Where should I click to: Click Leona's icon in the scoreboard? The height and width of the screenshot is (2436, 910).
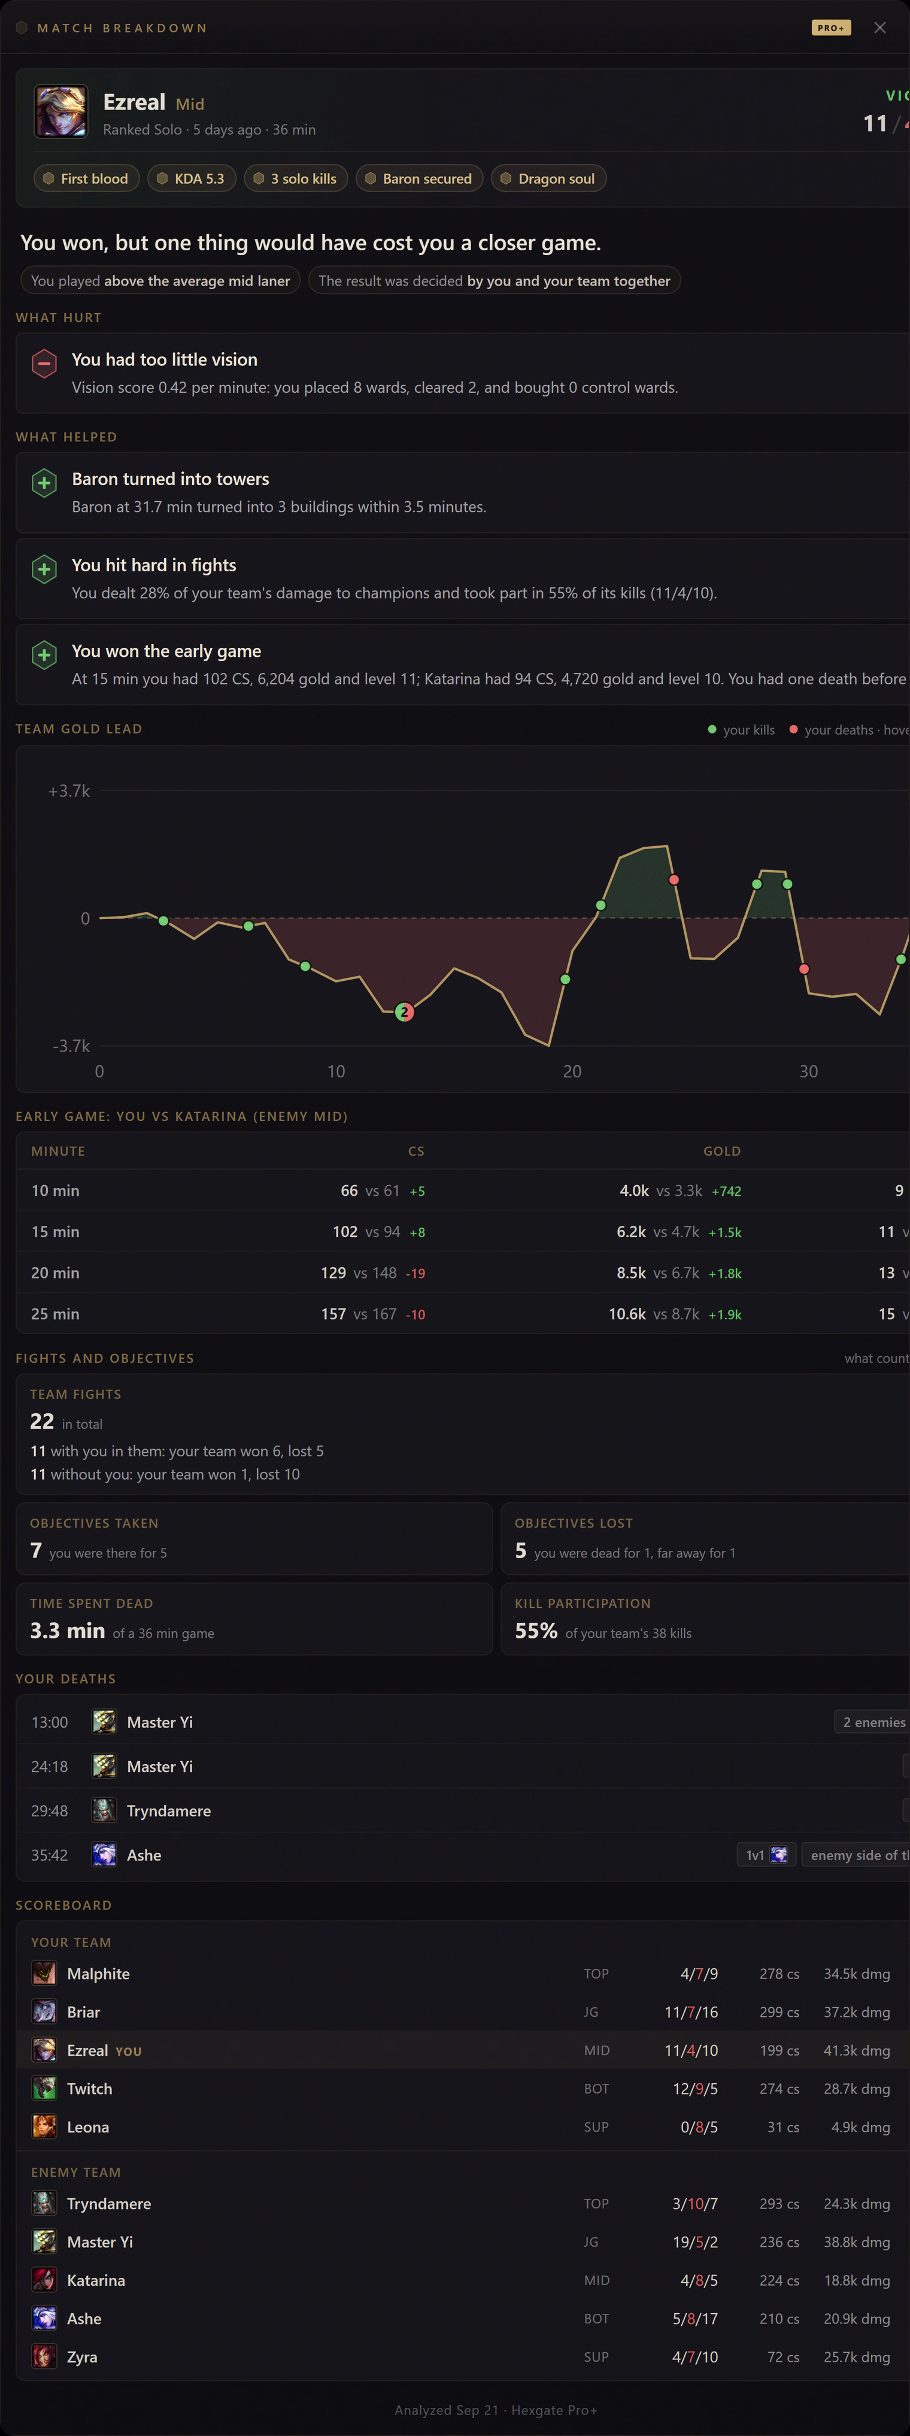pos(44,2127)
